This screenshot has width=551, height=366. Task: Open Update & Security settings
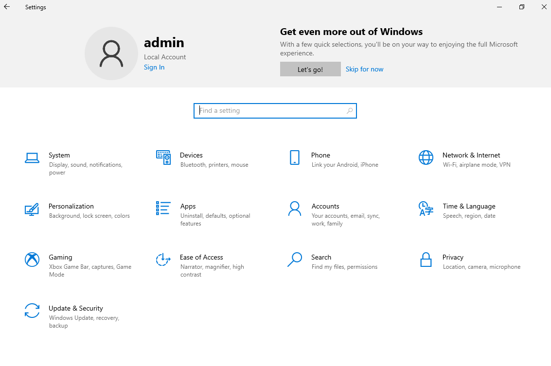coord(76,308)
